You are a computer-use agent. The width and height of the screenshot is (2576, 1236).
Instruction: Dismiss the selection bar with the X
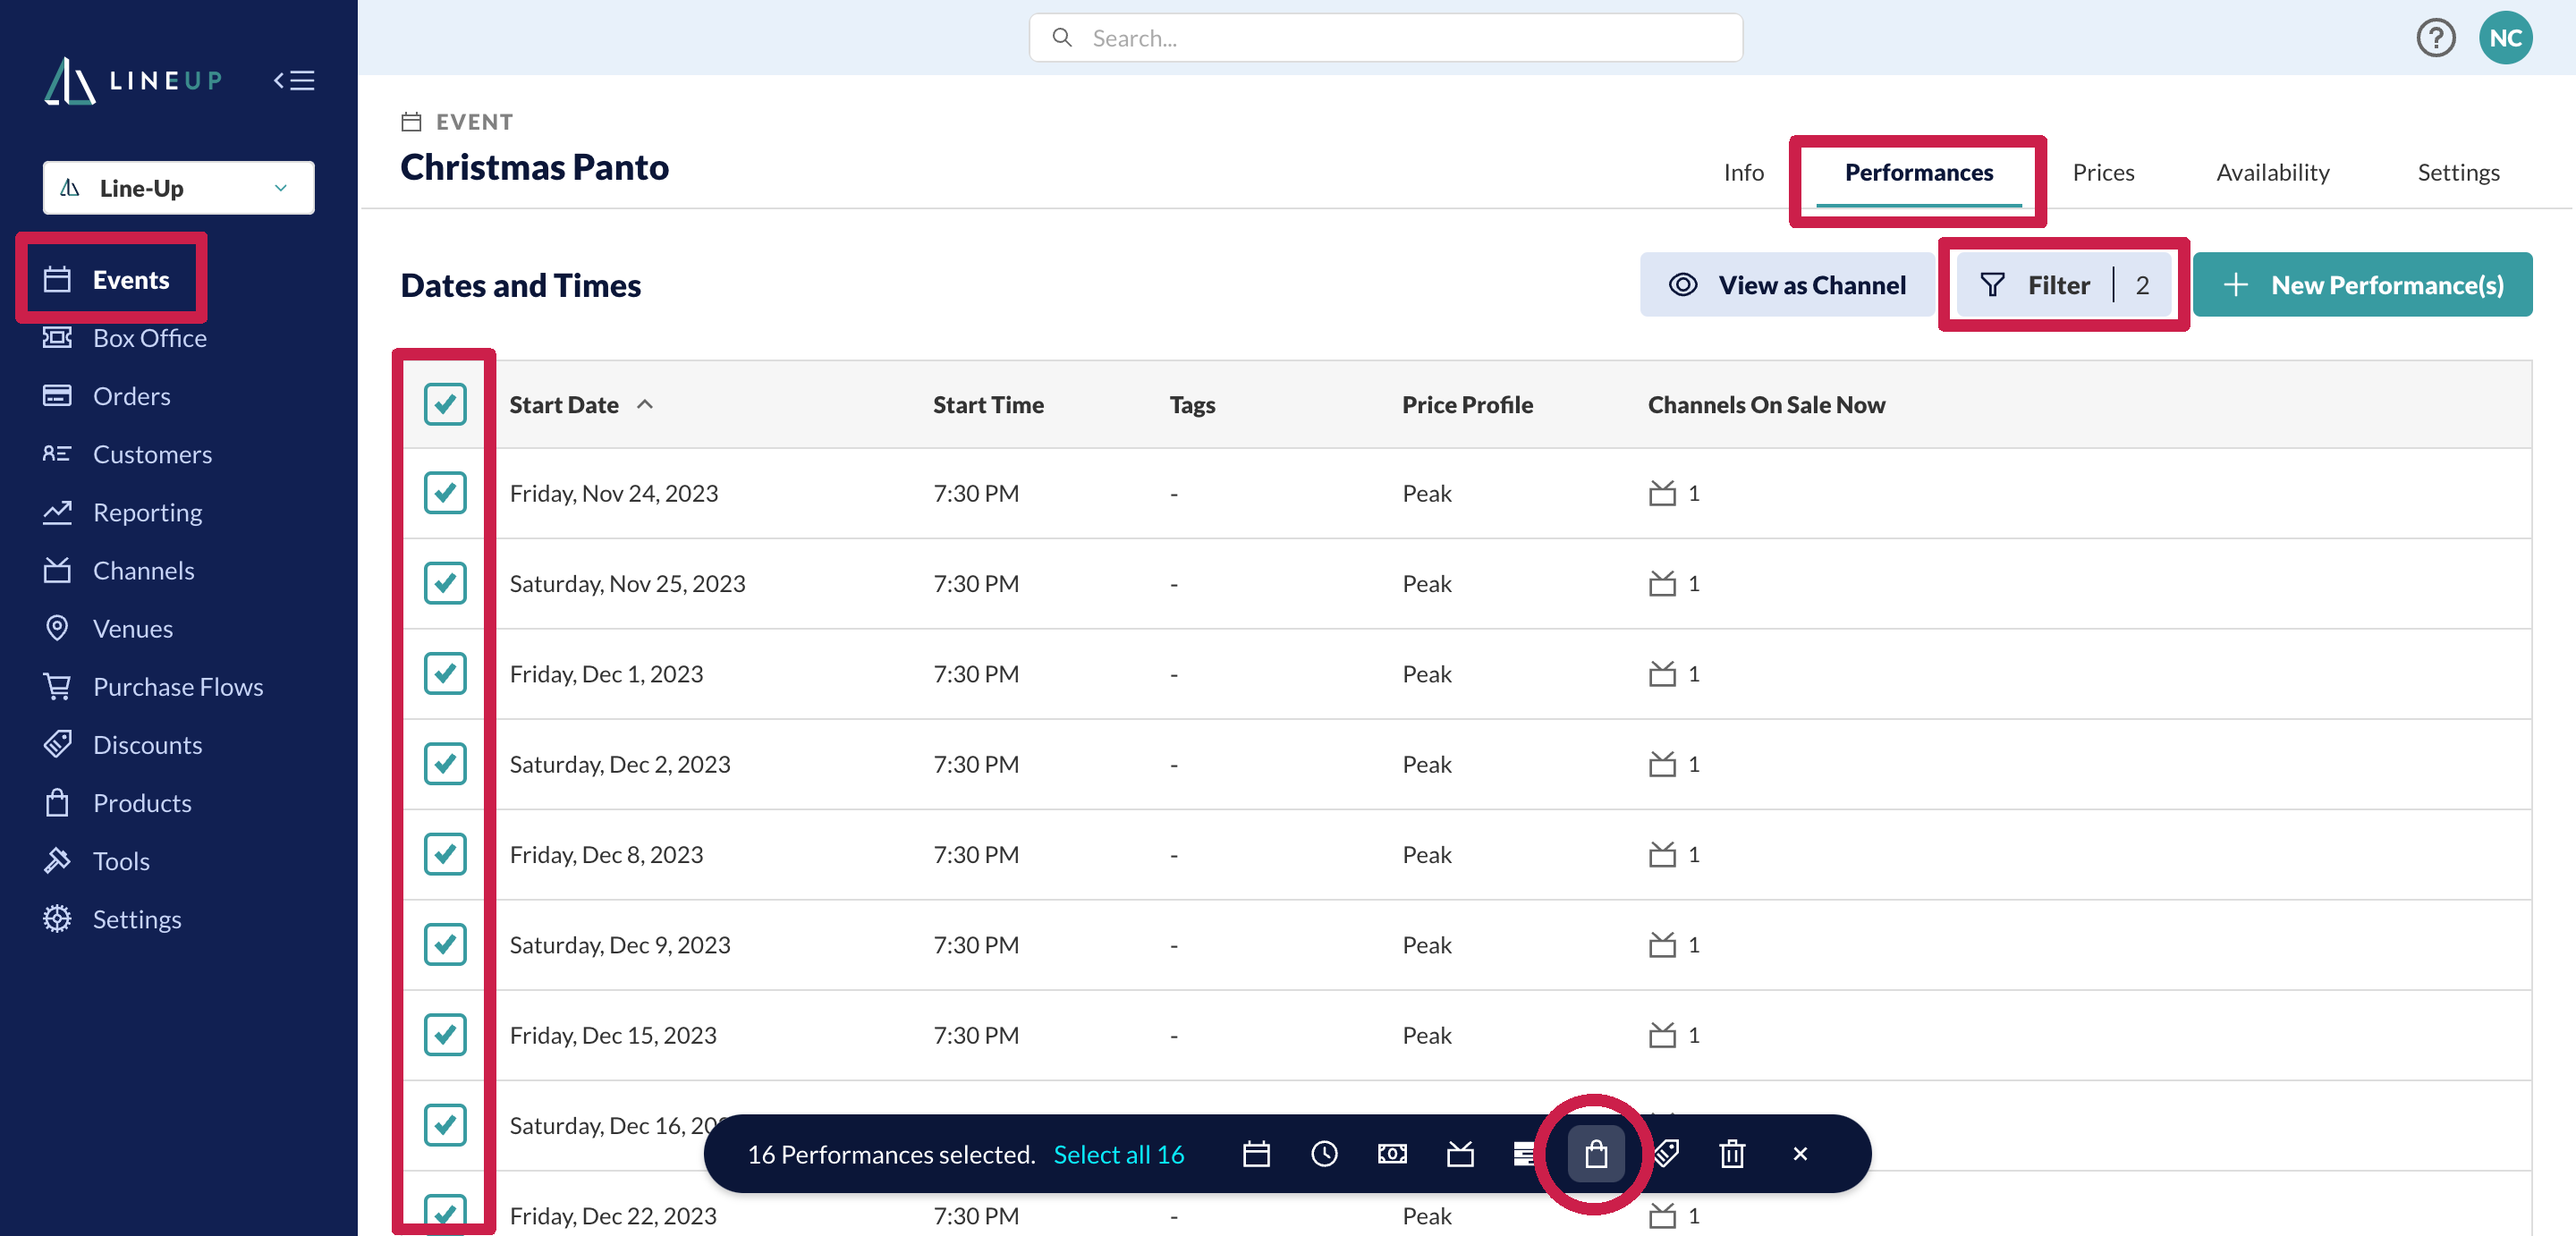coord(1800,1154)
